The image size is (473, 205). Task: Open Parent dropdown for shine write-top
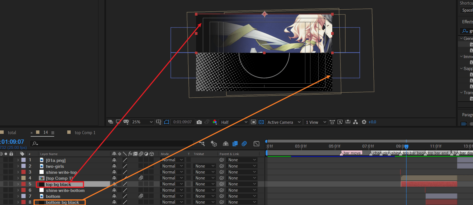pos(242,172)
